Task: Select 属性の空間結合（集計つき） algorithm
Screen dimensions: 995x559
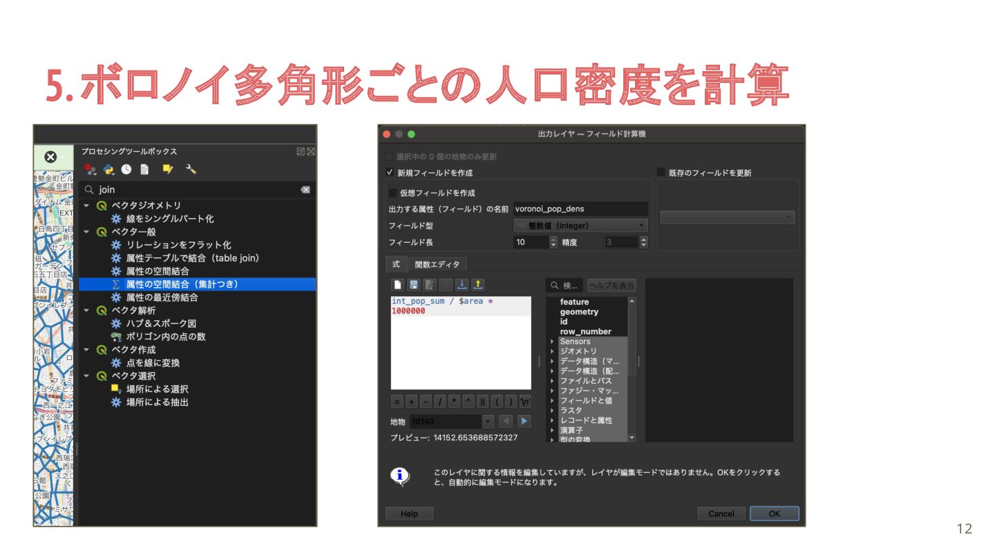Action: tap(198, 284)
